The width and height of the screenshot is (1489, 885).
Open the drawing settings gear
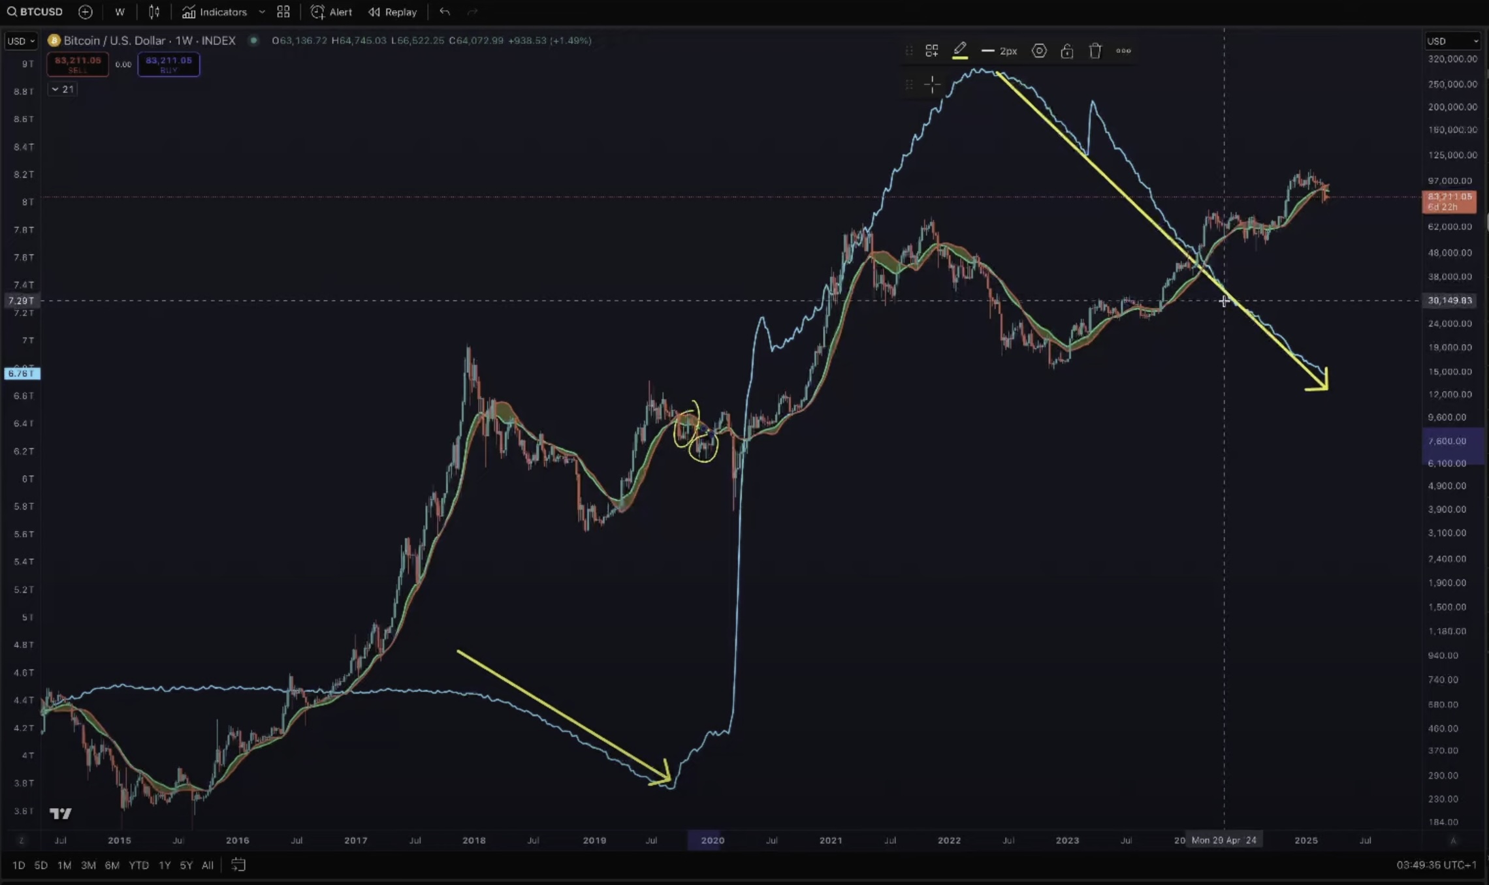click(x=1039, y=51)
